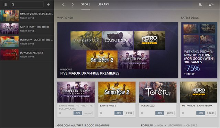Screen dimensions: 220x128
Task: Select the Store tab
Action: coord(86,4)
